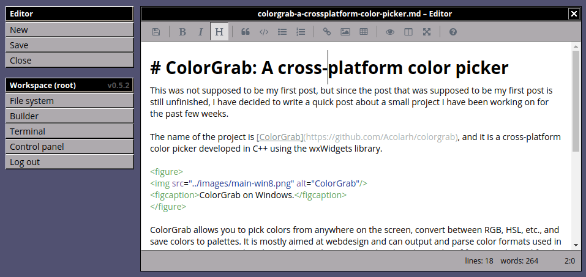The height and width of the screenshot is (277, 586).
Task: Select New in the Editor menu
Action: (70, 30)
